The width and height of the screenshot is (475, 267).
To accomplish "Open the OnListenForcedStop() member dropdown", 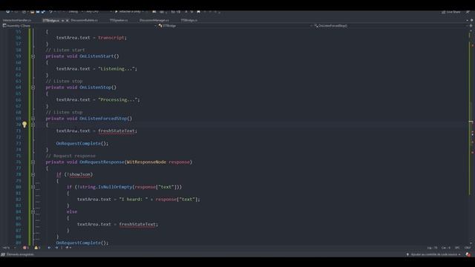I will (391, 26).
